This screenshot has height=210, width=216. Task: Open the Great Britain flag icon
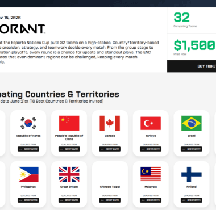tap(69, 174)
